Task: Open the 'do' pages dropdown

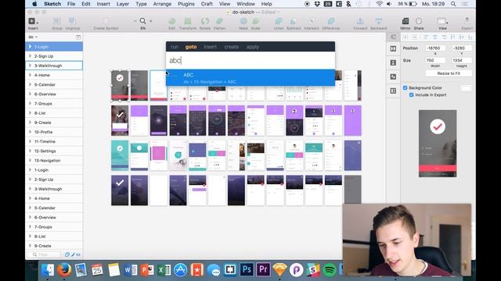Action: 33,37
